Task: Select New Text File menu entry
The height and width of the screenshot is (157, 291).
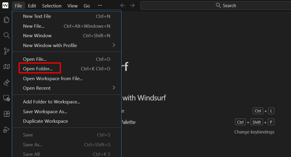Action: [x=37, y=16]
